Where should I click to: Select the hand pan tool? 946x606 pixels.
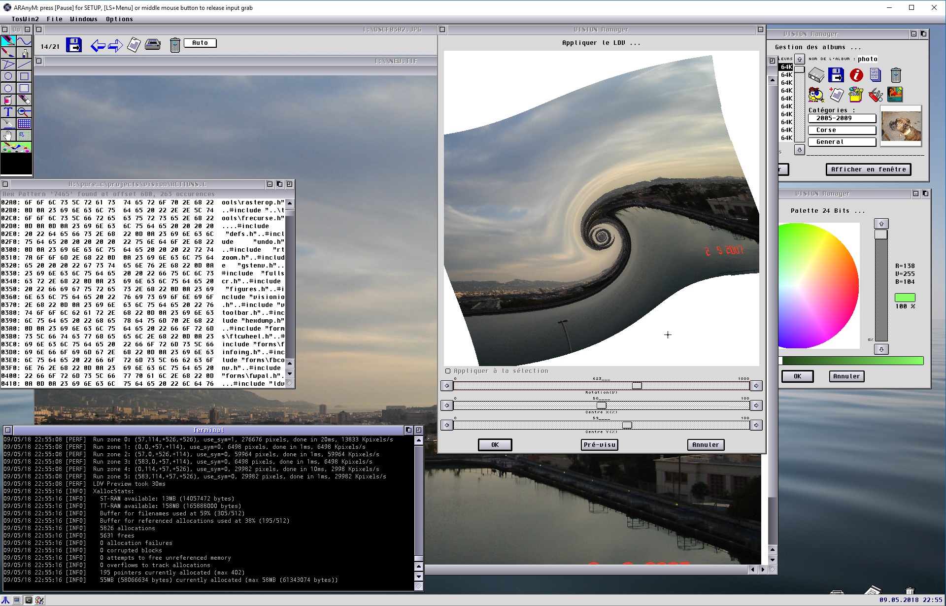tap(8, 135)
